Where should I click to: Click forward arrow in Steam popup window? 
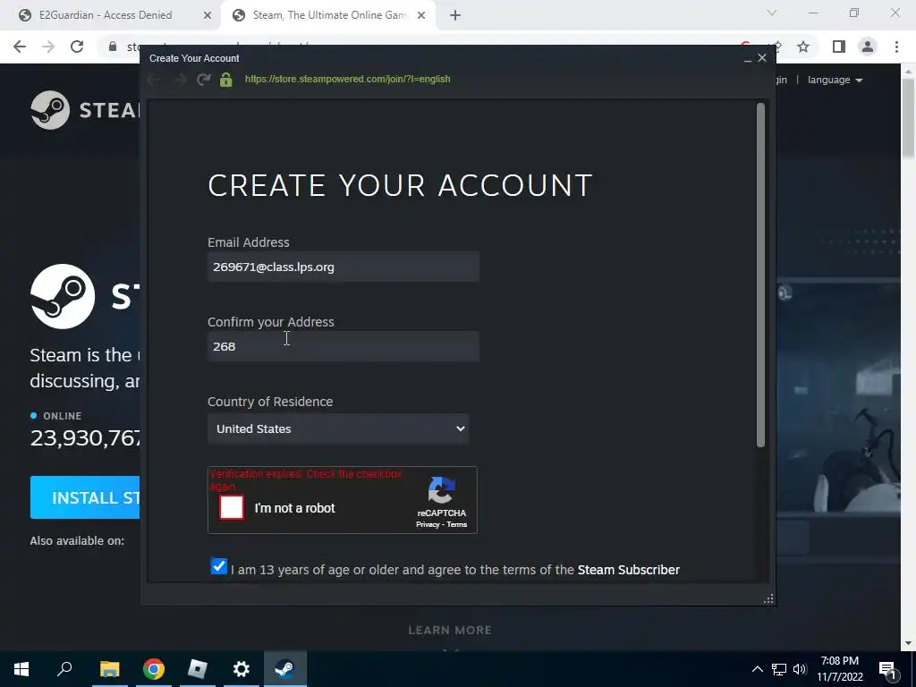point(181,80)
